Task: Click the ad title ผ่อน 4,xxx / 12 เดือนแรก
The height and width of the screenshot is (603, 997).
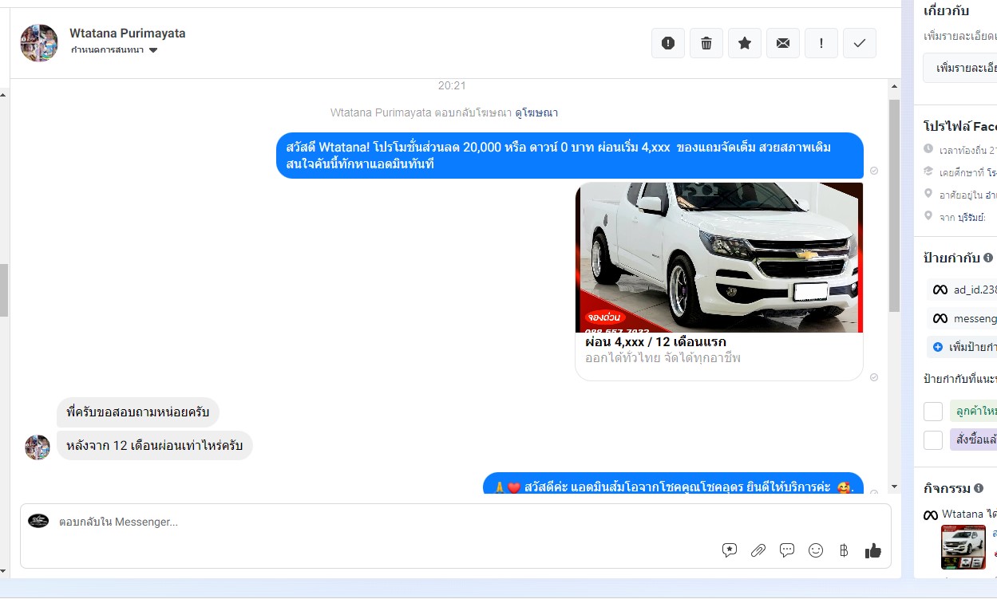Action: (655, 342)
